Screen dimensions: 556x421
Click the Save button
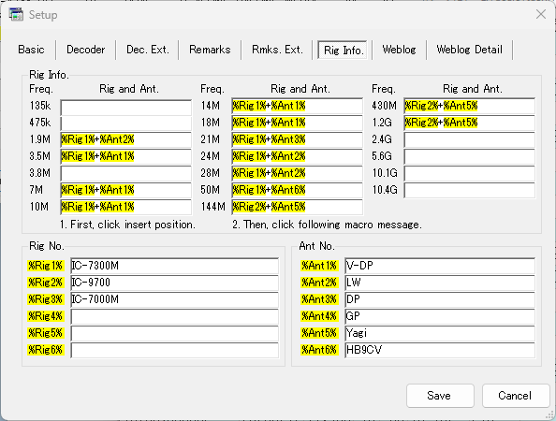click(x=440, y=396)
